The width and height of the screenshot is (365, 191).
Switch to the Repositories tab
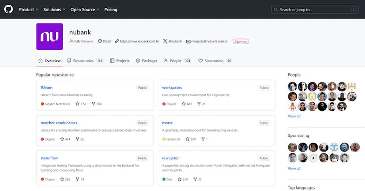pyautogui.click(x=83, y=61)
